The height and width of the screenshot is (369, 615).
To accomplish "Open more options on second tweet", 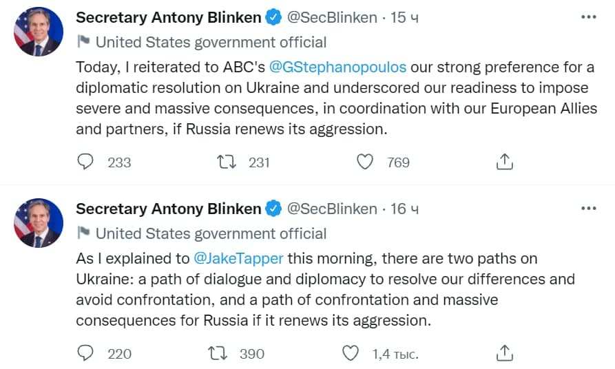I will pyautogui.click(x=588, y=208).
